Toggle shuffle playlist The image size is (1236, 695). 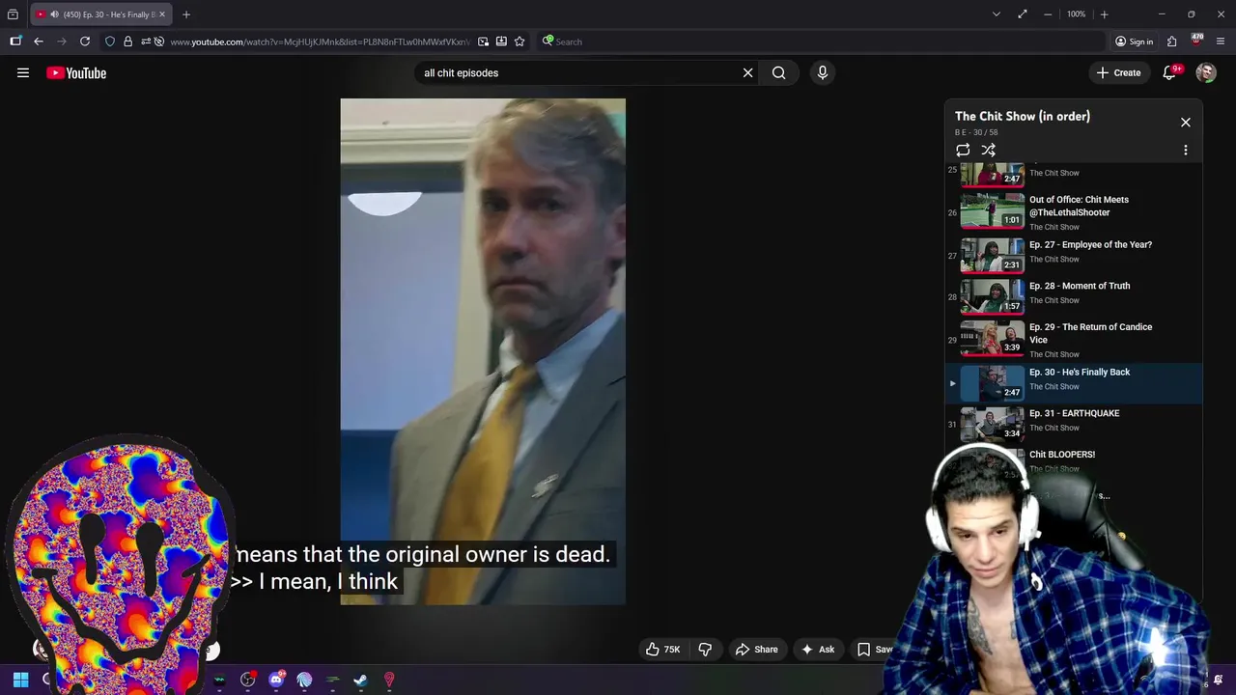click(x=988, y=150)
